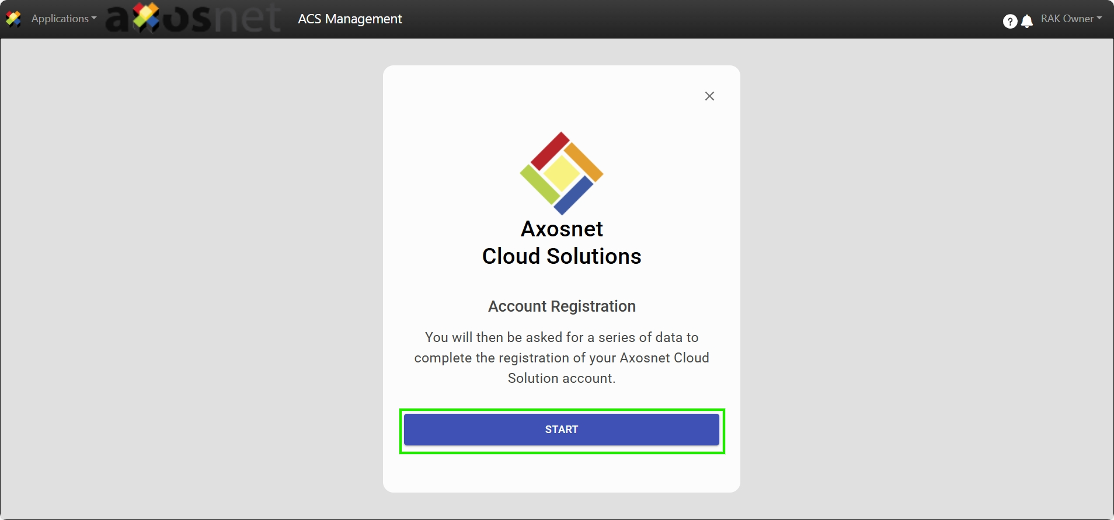
Task: Click the help question mark icon
Action: [1009, 22]
